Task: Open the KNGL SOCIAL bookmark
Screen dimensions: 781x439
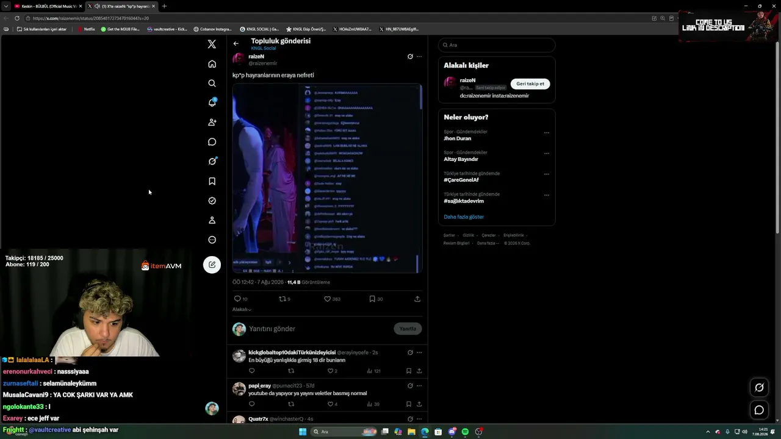Action: click(x=259, y=29)
